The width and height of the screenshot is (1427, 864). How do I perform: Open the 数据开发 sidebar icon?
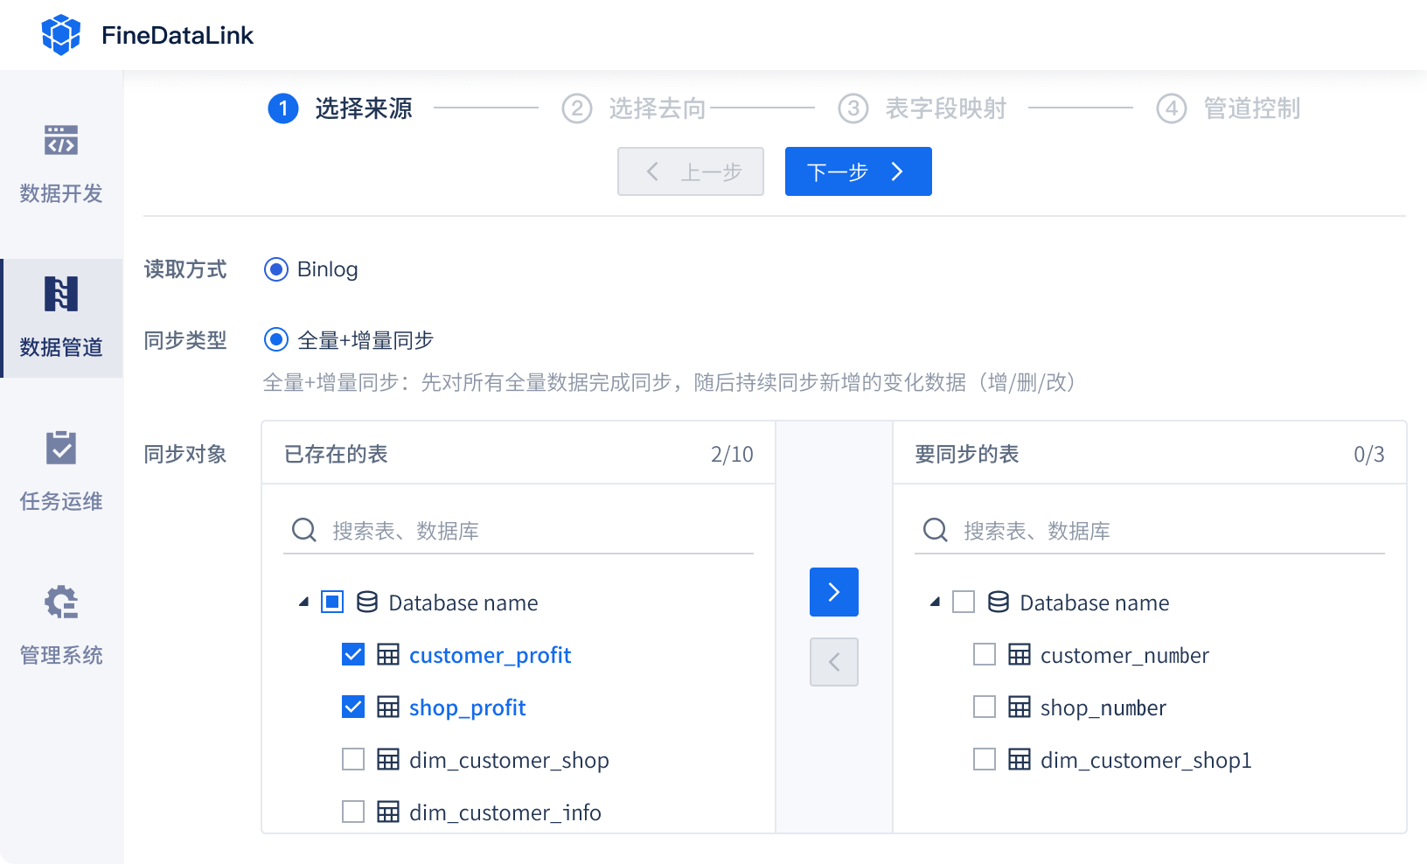point(61,140)
